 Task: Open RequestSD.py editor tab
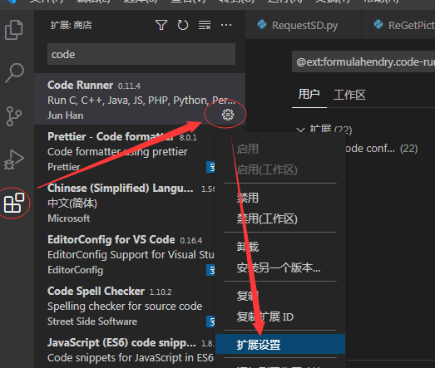pyautogui.click(x=304, y=25)
